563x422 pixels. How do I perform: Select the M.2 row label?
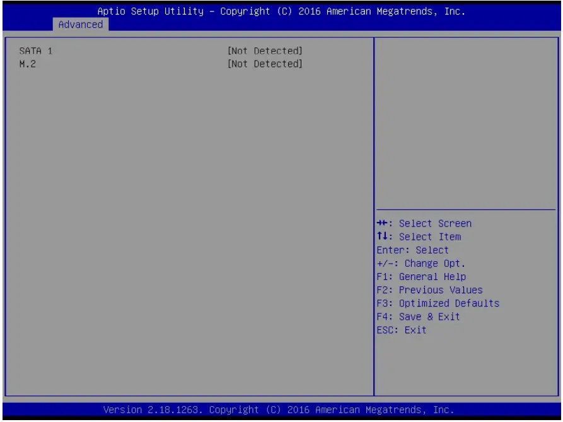click(x=28, y=64)
